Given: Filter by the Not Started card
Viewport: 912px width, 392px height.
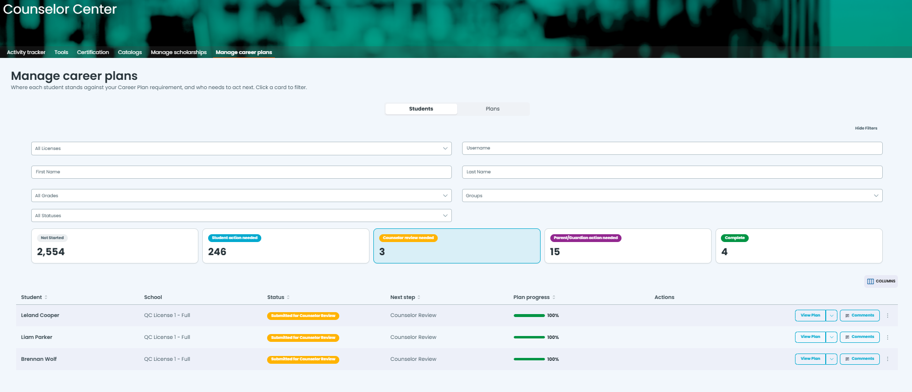Looking at the screenshot, I should click(x=115, y=246).
